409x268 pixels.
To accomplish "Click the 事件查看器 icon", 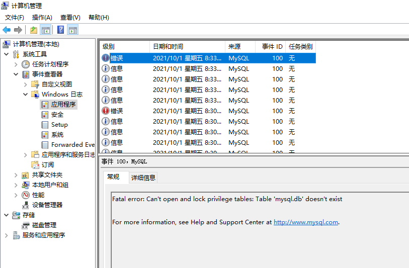I will pyautogui.click(x=26, y=74).
